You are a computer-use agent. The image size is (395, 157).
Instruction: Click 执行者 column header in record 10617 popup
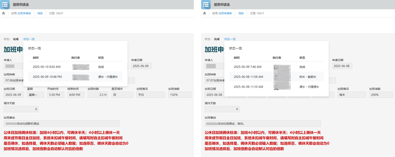point(276,58)
